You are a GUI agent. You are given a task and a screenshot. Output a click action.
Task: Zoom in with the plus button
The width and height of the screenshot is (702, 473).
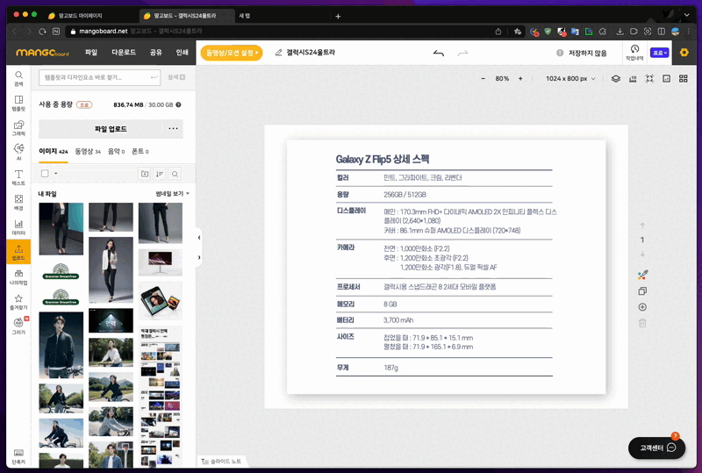pos(520,78)
